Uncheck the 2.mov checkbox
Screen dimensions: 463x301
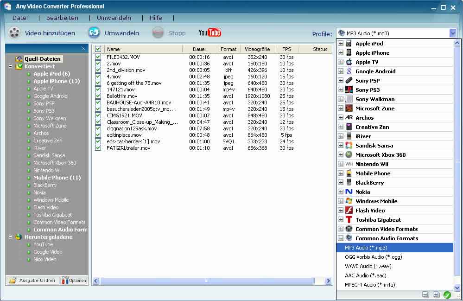coord(98,63)
